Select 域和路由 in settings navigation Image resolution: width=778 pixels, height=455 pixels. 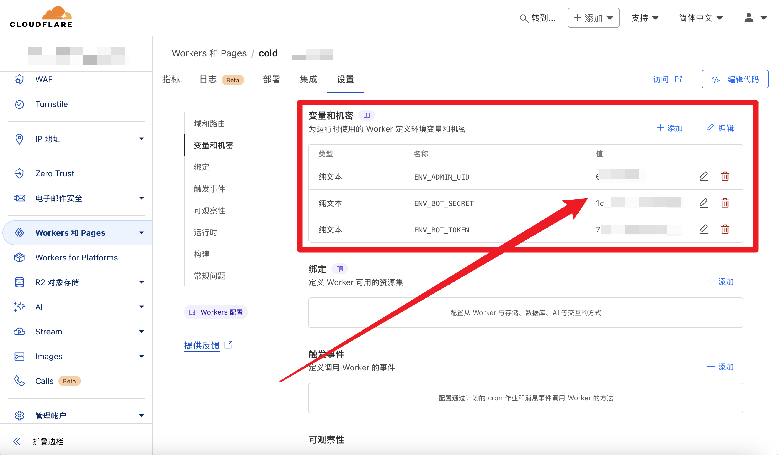click(x=209, y=123)
